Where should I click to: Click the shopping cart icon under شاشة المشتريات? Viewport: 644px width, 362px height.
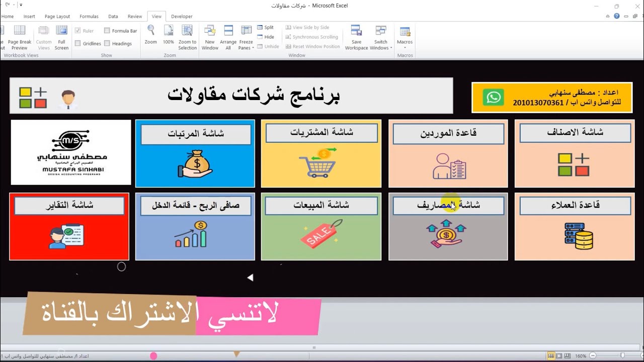click(317, 162)
